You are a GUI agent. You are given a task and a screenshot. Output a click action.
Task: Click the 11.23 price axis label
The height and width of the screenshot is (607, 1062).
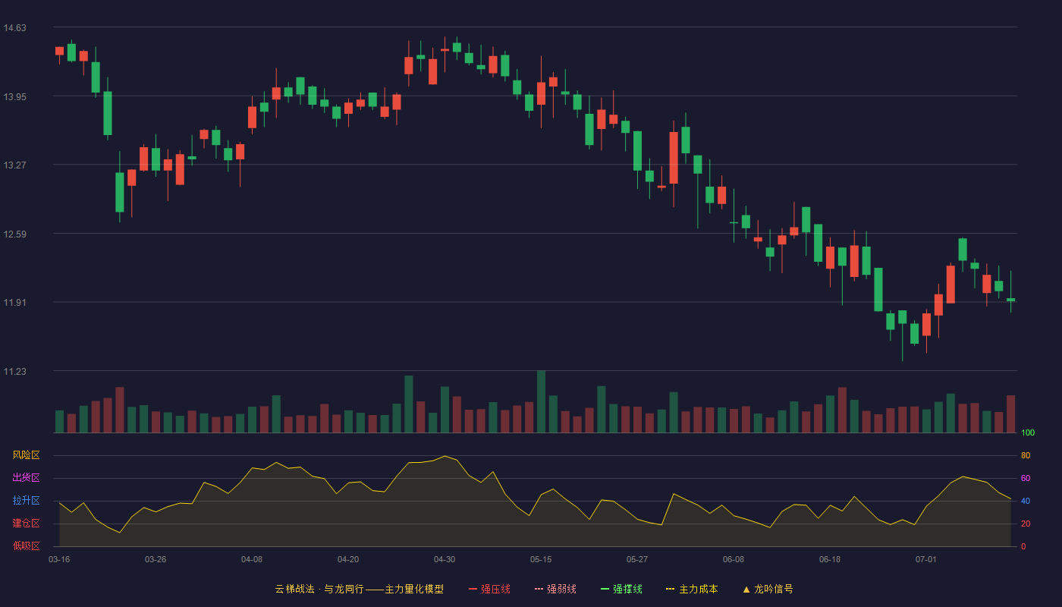coord(15,372)
